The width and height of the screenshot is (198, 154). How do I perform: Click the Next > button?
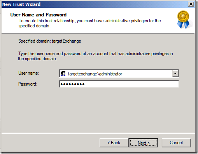(143, 143)
